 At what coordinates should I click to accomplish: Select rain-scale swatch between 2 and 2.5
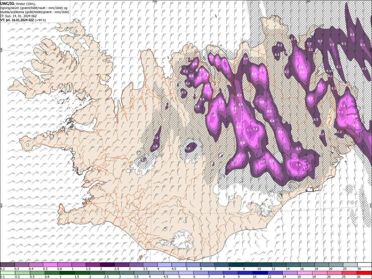97,273
